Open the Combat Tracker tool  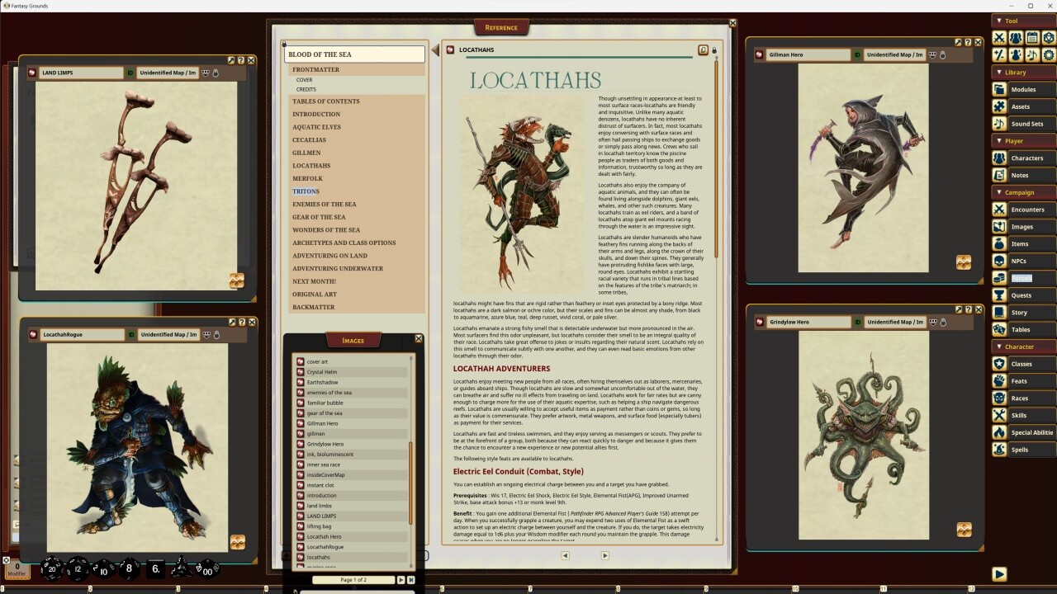click(999, 38)
